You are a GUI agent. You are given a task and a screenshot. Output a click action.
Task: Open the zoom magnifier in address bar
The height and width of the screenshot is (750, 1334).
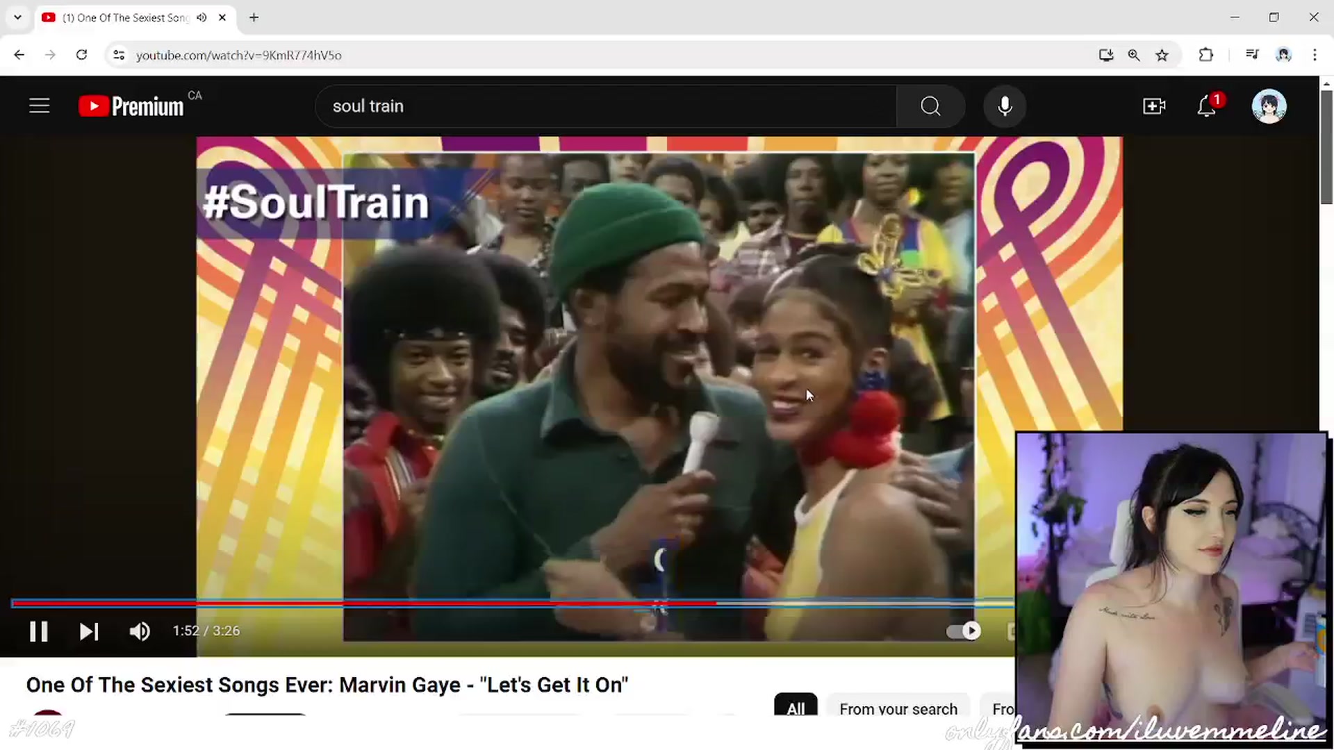point(1134,55)
